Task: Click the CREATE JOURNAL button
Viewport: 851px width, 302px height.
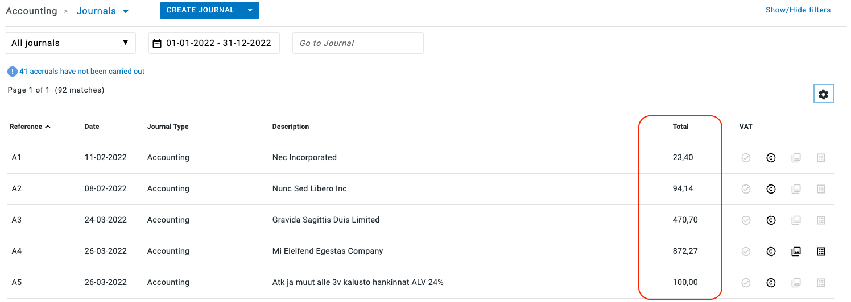Action: point(200,10)
